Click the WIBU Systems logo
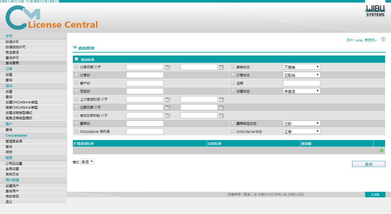391x214 pixels. pyautogui.click(x=375, y=11)
